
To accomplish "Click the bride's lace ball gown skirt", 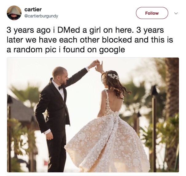I will coord(107,142).
